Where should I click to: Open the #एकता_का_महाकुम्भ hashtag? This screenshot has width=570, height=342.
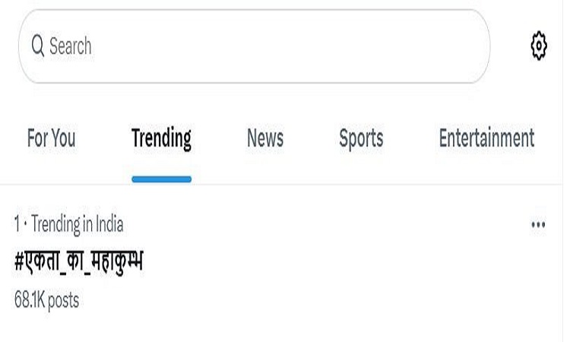[78, 262]
